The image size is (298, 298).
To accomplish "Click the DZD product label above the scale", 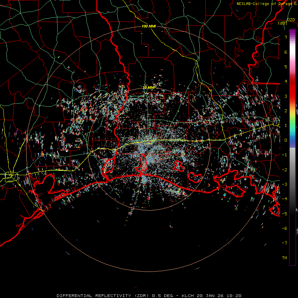I will click(x=291, y=20).
